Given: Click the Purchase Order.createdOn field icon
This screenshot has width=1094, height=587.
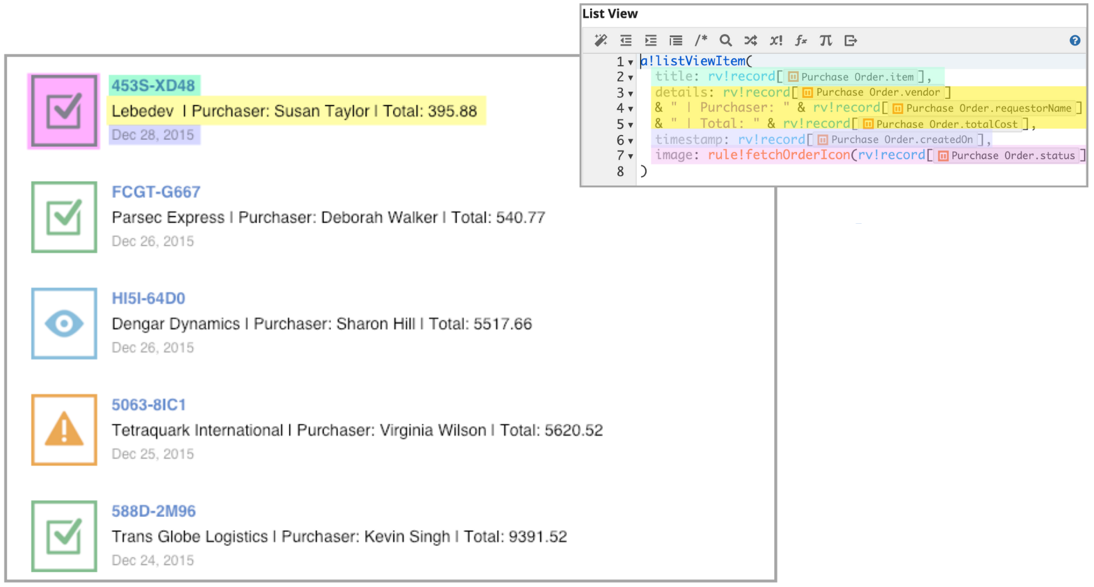Looking at the screenshot, I should (823, 140).
